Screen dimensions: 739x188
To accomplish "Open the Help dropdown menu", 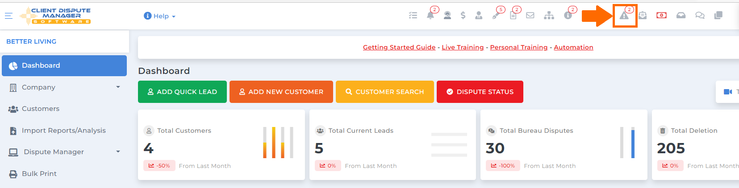I will point(160,16).
